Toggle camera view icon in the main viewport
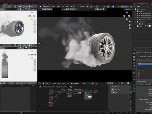This screenshot has height=114, width=152. point(130,28)
